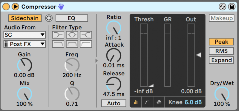Select the band-pass filter type

coord(72,44)
